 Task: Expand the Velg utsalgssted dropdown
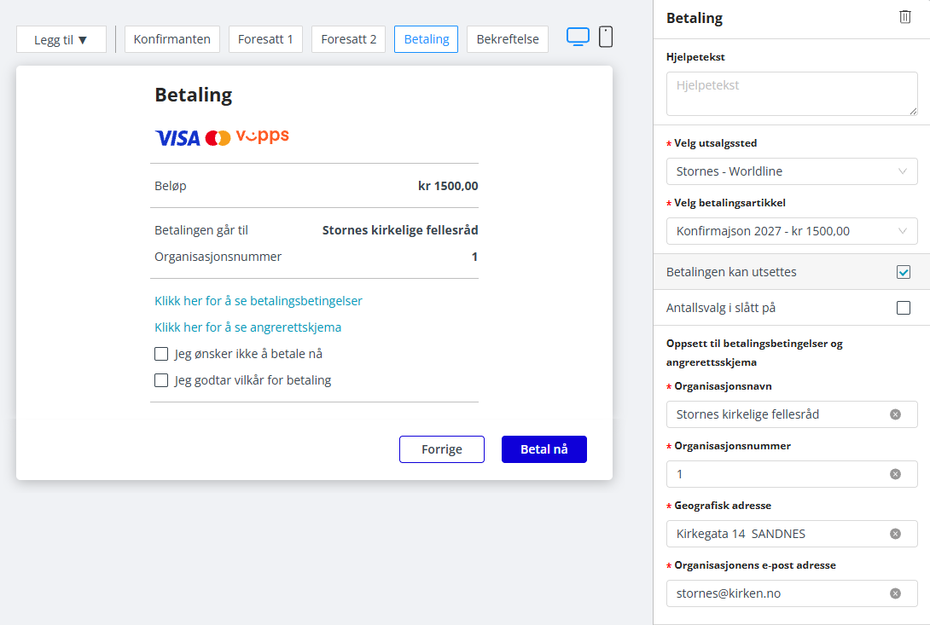point(792,171)
